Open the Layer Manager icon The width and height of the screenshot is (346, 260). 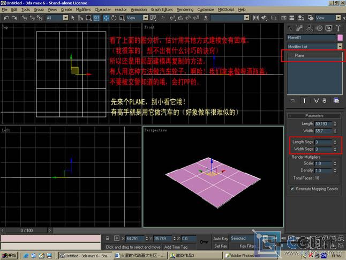[274, 18]
